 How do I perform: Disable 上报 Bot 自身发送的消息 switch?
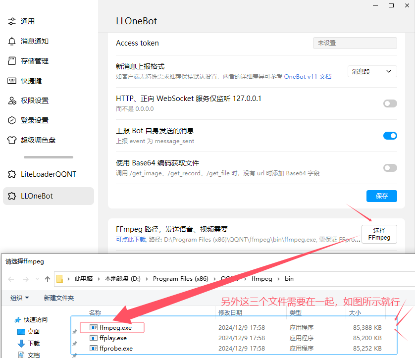point(390,136)
